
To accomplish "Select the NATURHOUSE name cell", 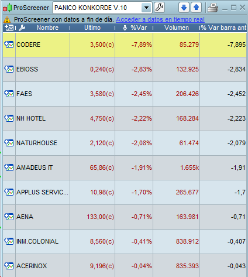I will pyautogui.click(x=43, y=143).
